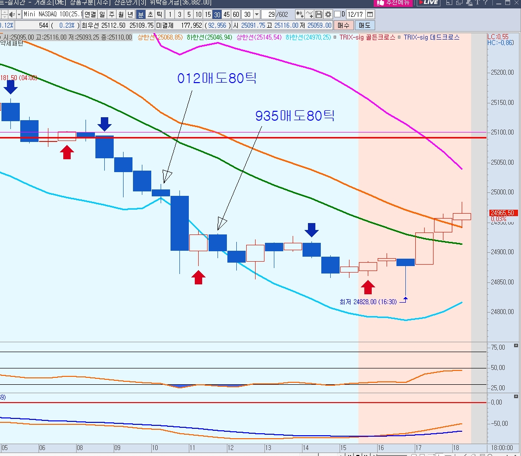Screen dimensions: 521x456
Task: Click the speaker sound icon
Action: point(12,14)
